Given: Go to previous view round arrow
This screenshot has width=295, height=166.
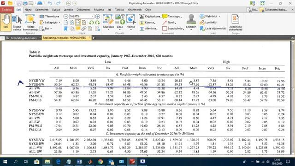Looking at the screenshot, I should [69, 3].
